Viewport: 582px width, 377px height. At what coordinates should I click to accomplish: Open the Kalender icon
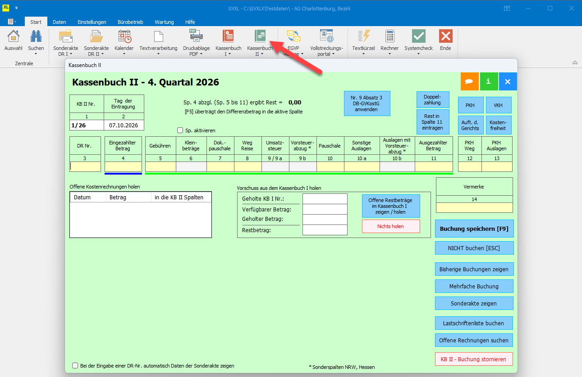click(124, 36)
